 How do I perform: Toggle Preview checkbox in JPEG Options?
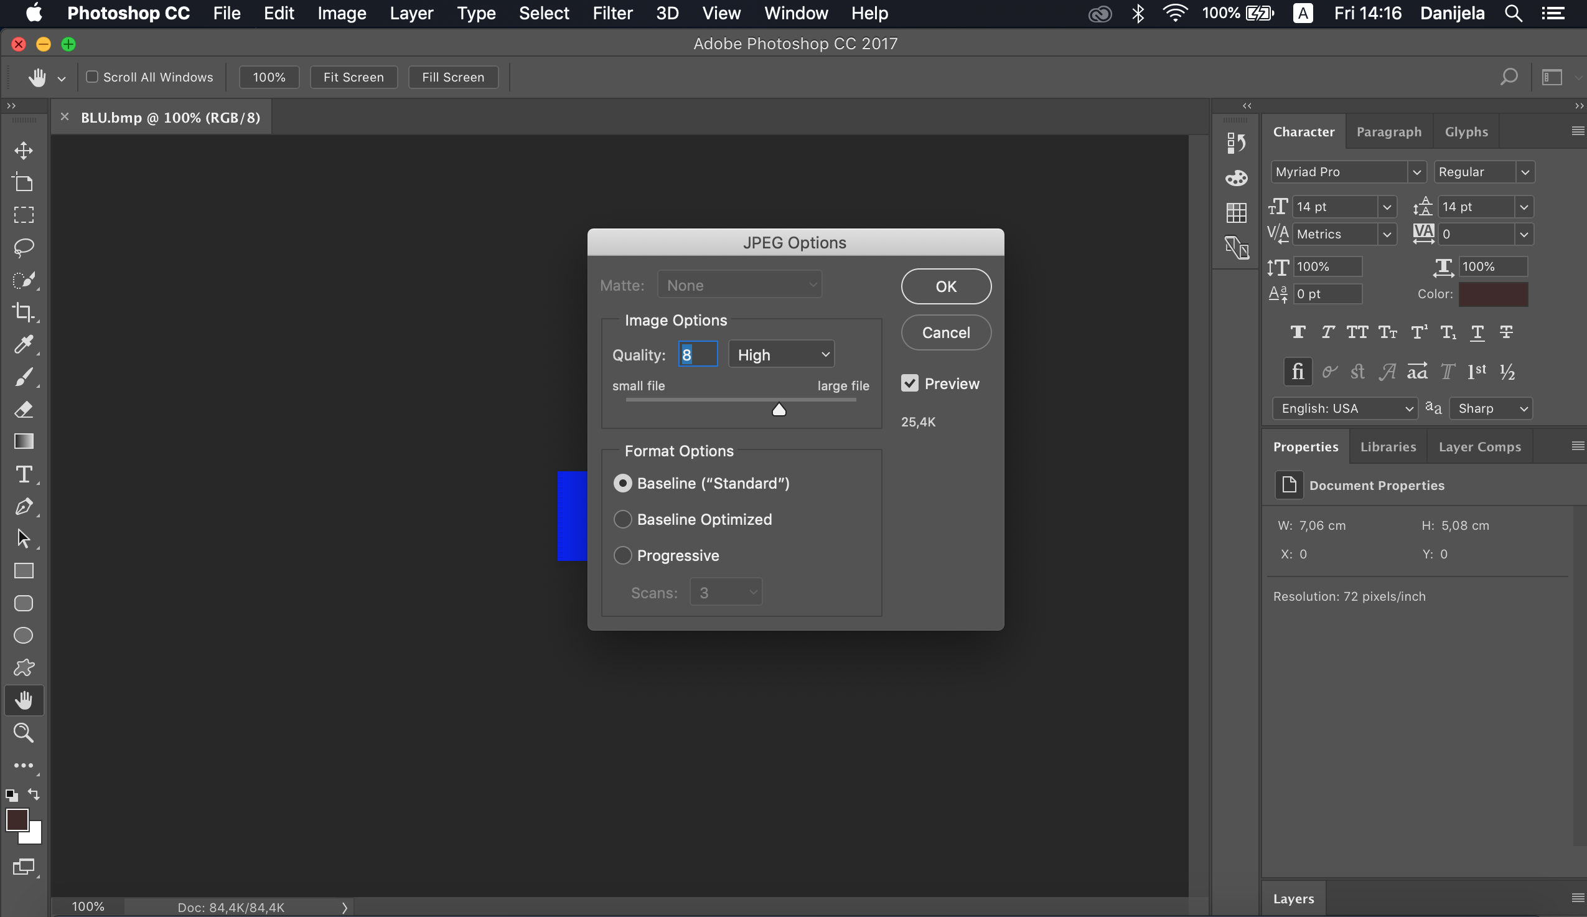910,382
